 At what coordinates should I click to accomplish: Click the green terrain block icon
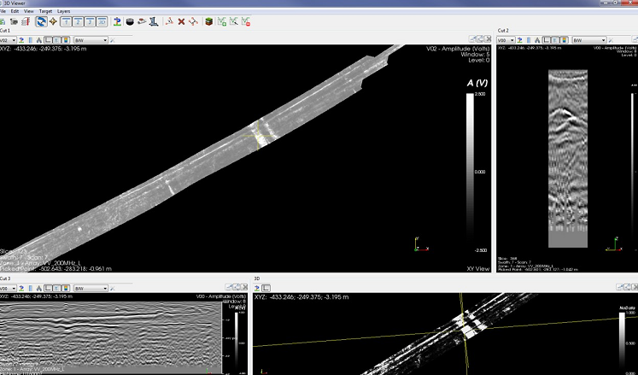[208, 21]
